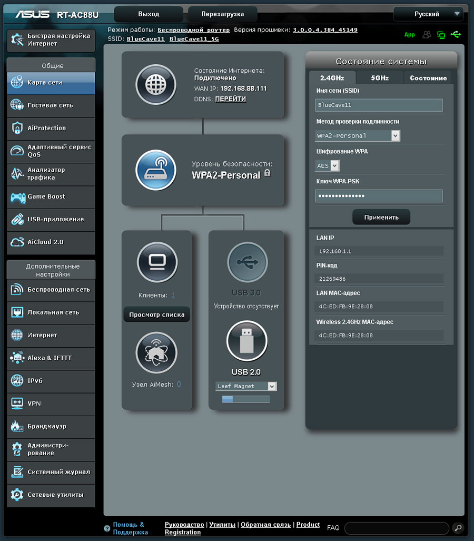Click the Выход logout button
This screenshot has height=541, width=474.
[x=149, y=14]
